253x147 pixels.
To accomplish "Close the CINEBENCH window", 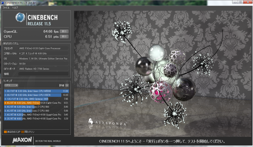I will point(248,2).
